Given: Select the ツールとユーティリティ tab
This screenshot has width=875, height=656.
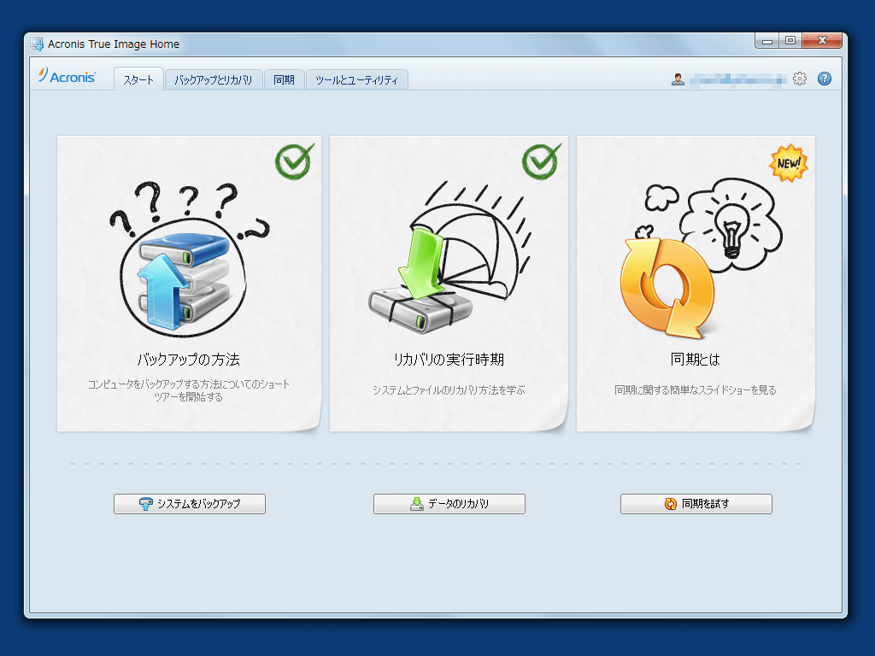Looking at the screenshot, I should pos(356,79).
